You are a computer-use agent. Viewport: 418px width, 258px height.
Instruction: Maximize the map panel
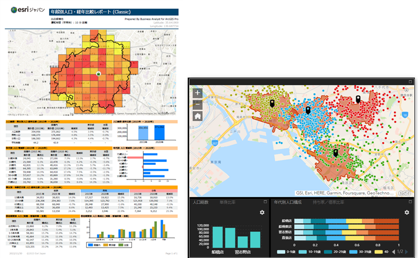tap(410, 82)
